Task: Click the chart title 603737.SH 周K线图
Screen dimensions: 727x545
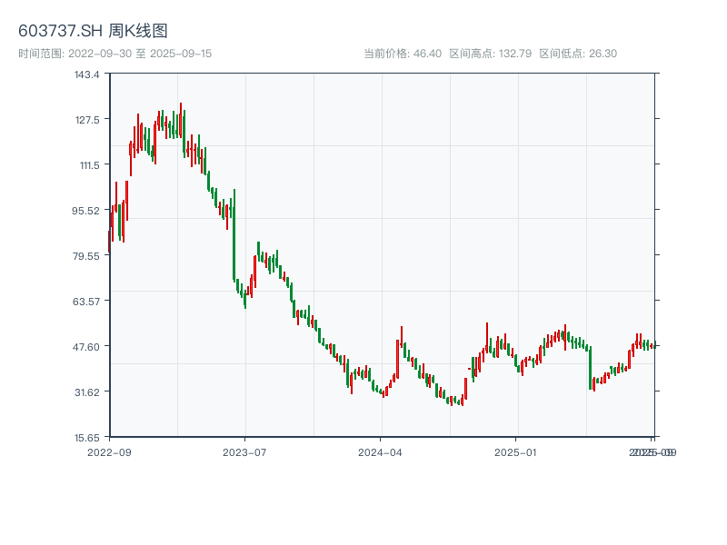Action: (93, 31)
